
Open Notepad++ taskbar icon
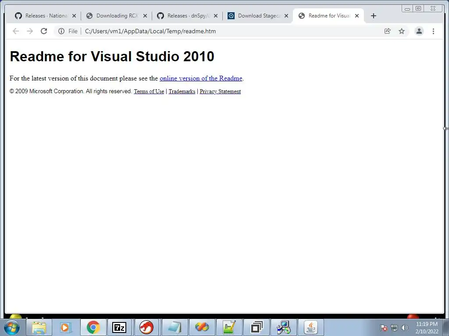click(229, 327)
